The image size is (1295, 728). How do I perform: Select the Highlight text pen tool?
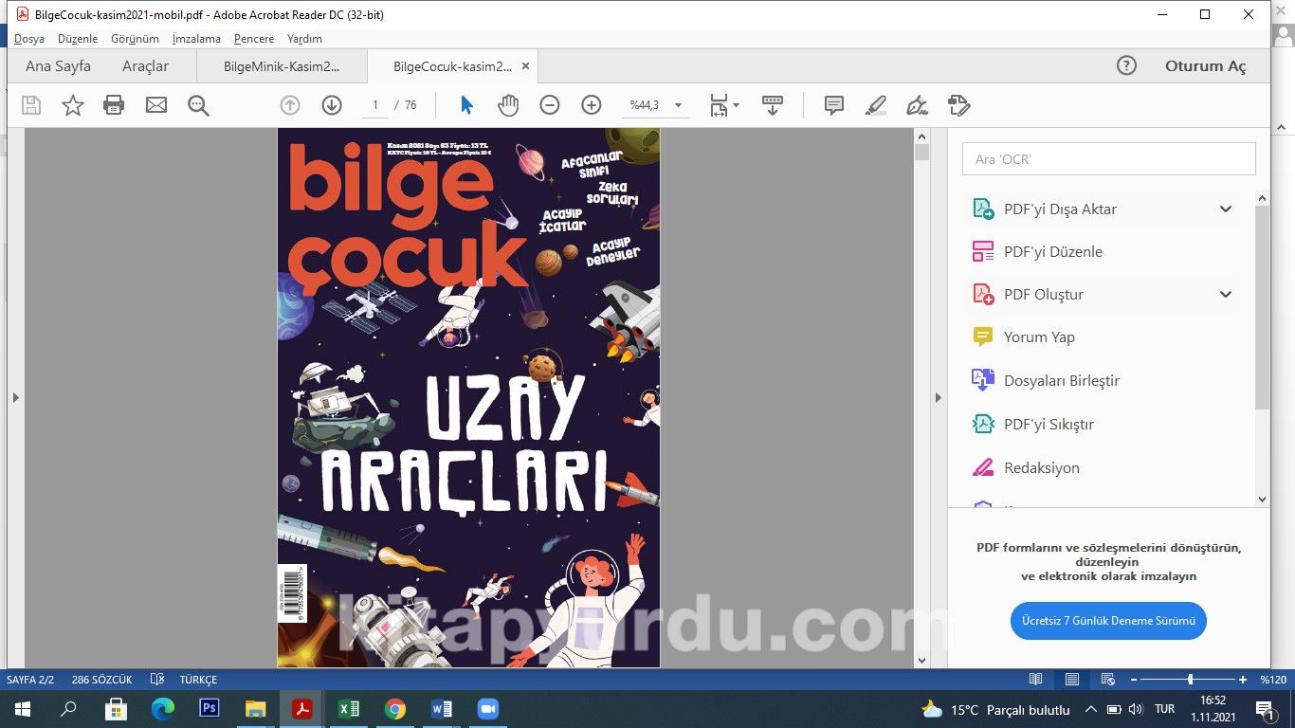[876, 105]
